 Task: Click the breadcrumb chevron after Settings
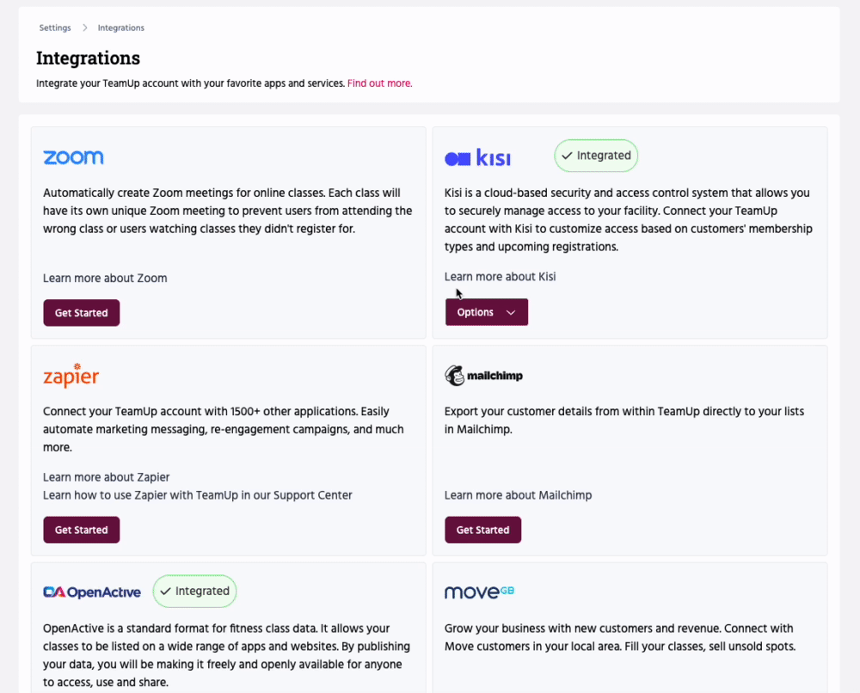coord(85,28)
